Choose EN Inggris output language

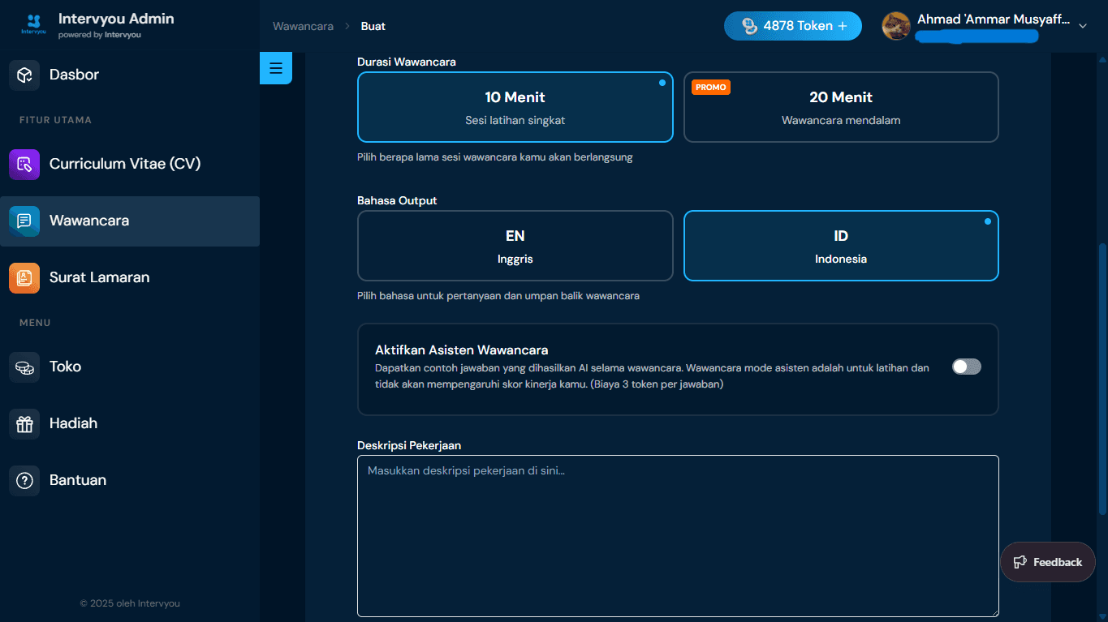[x=515, y=246]
